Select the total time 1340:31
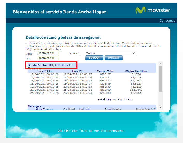183x143 pixels. pyautogui.click(x=105, y=78)
